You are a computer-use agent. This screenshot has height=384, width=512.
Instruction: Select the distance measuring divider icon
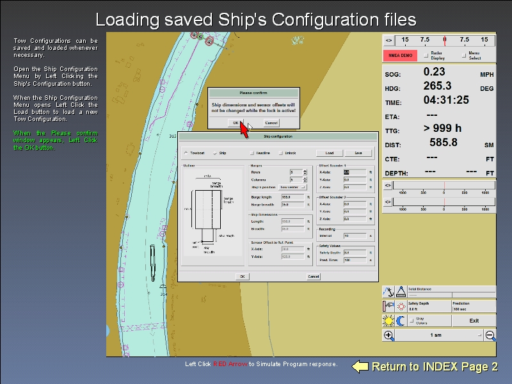click(401, 292)
